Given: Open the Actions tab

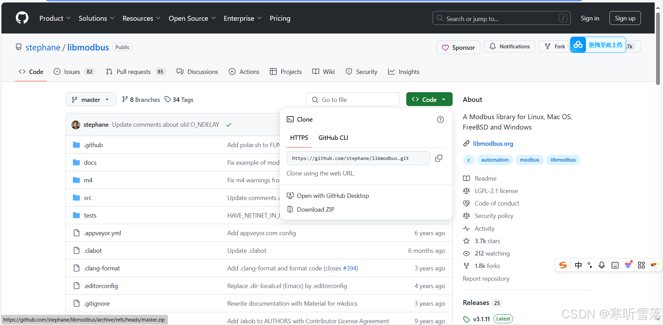Looking at the screenshot, I should pos(244,71).
